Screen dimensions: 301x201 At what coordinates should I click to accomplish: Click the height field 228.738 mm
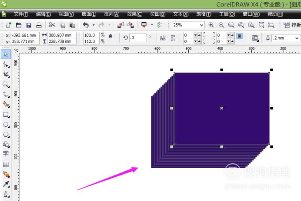[62, 41]
